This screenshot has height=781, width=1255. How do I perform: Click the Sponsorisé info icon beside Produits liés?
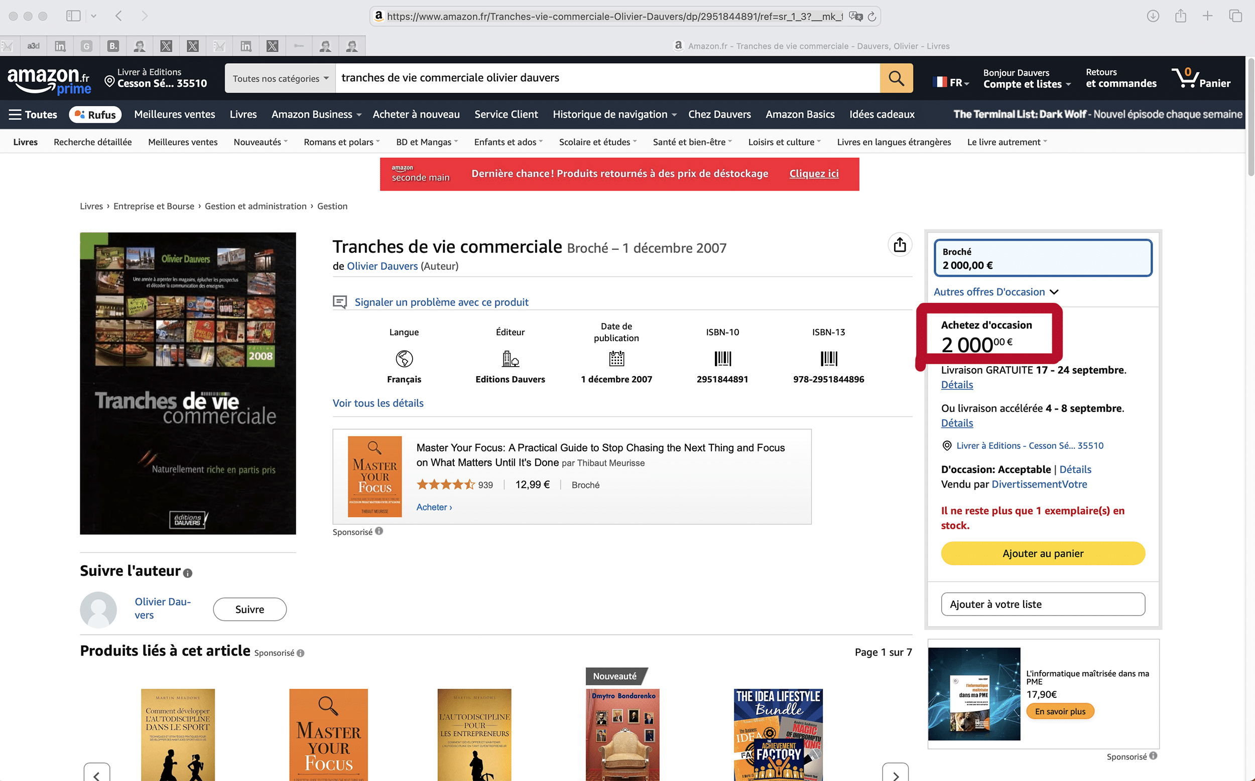click(x=301, y=653)
